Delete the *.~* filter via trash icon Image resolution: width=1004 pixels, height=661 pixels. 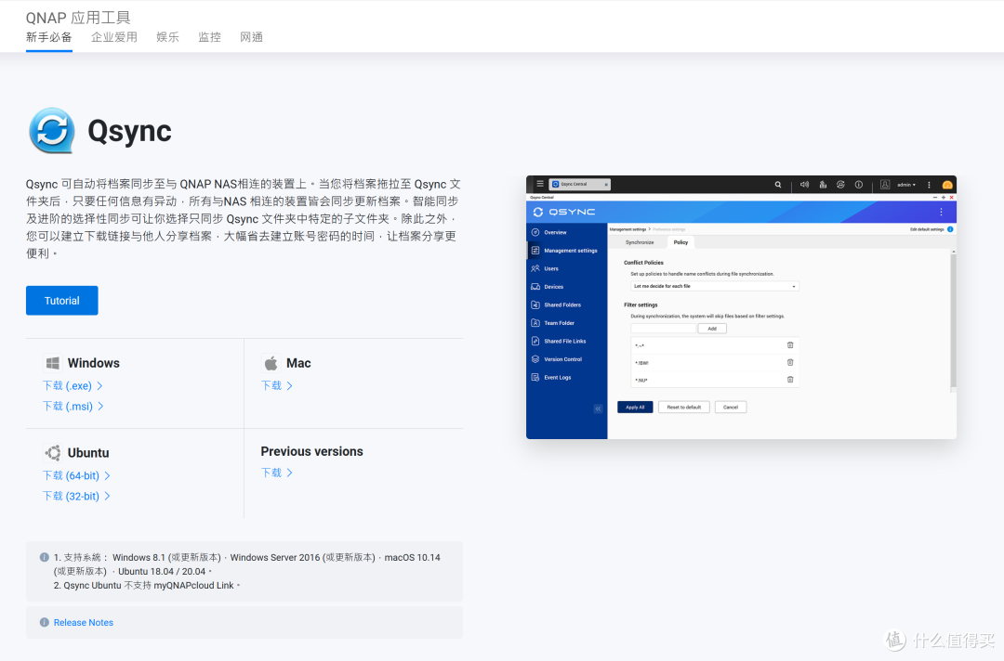pos(790,345)
